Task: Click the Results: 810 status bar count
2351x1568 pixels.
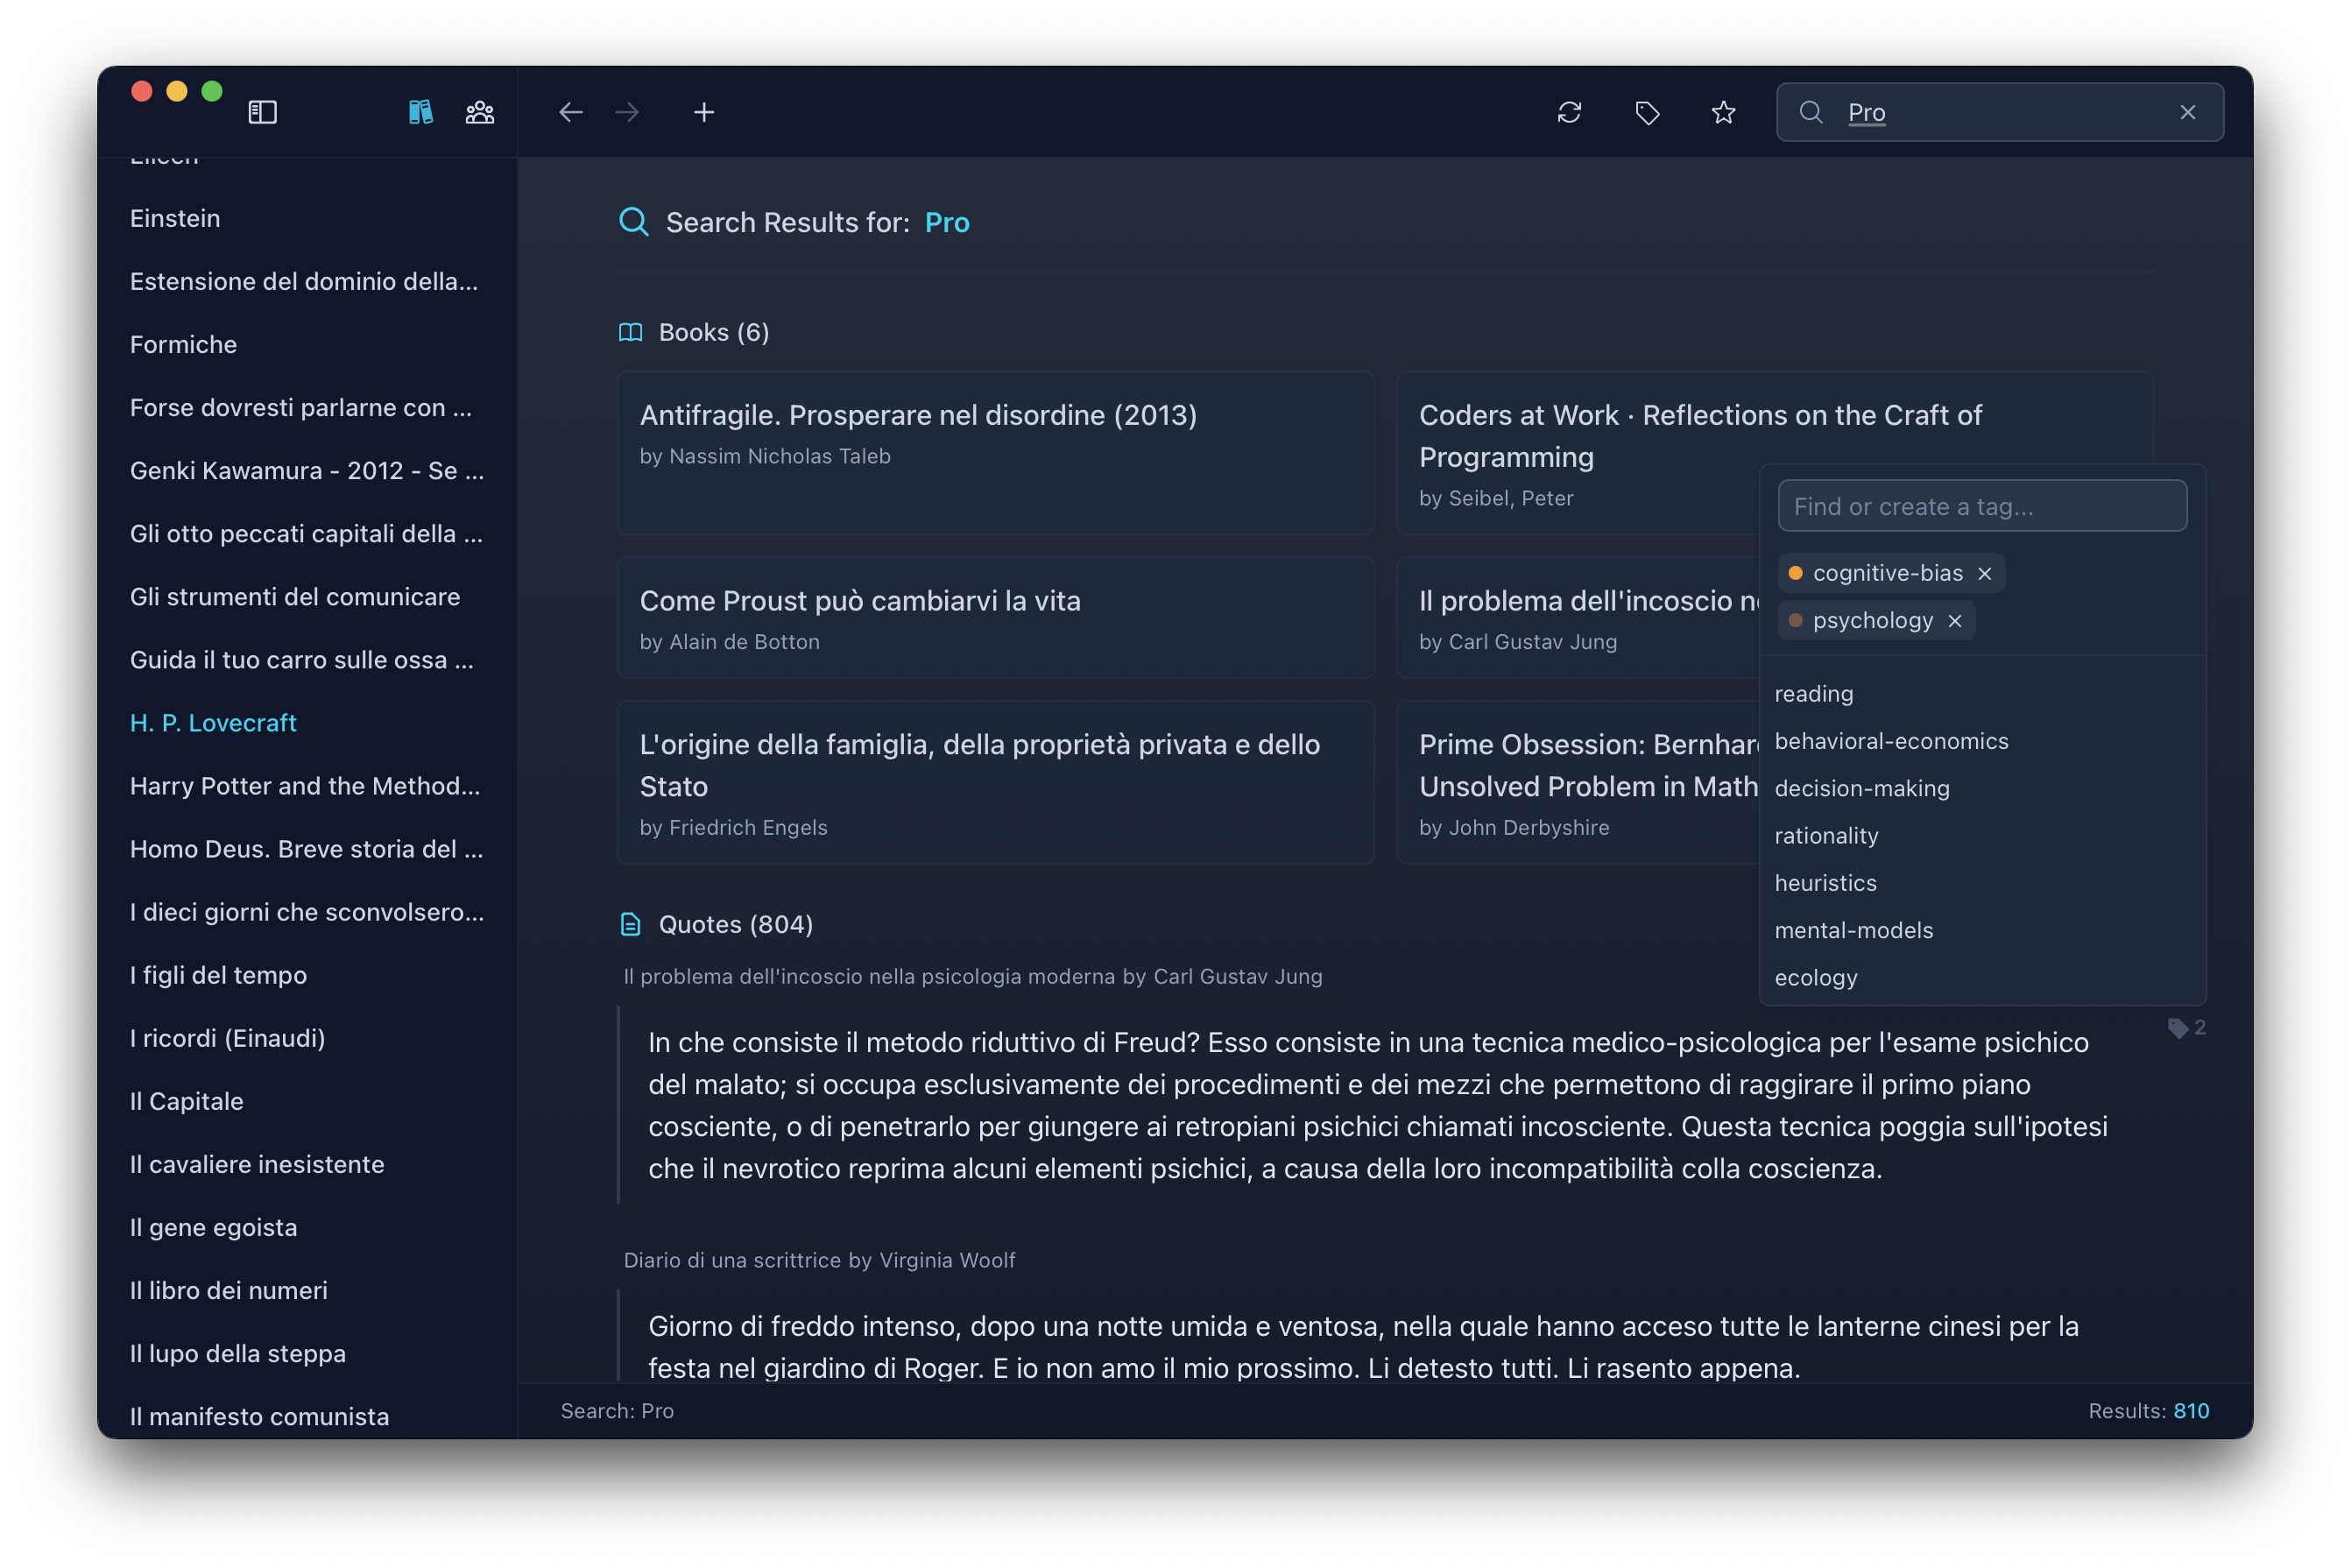Action: point(2148,1410)
